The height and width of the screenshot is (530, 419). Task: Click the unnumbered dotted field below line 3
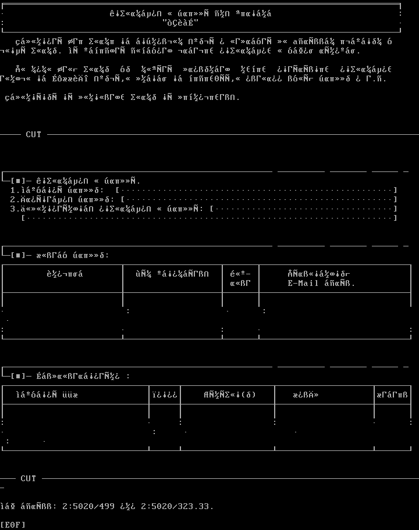[209, 218]
